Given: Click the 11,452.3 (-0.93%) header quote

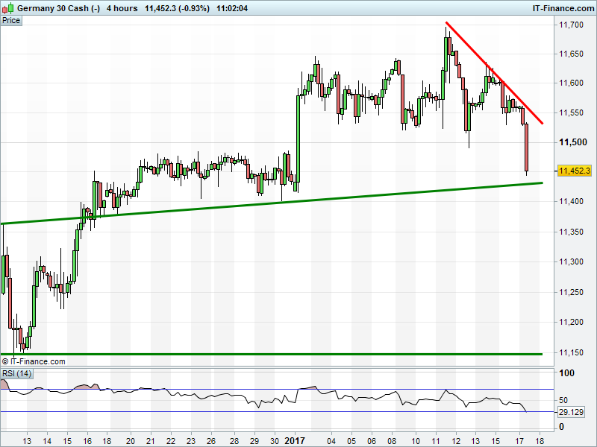Looking at the screenshot, I should coord(177,8).
